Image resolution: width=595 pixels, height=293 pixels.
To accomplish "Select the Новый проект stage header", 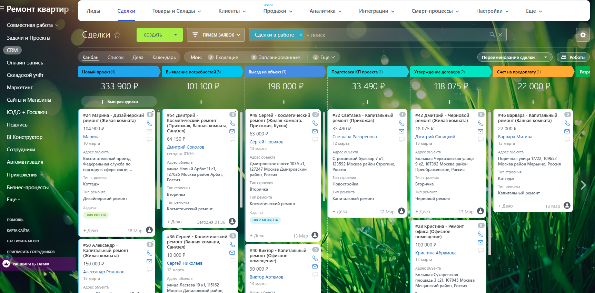I will (119, 72).
